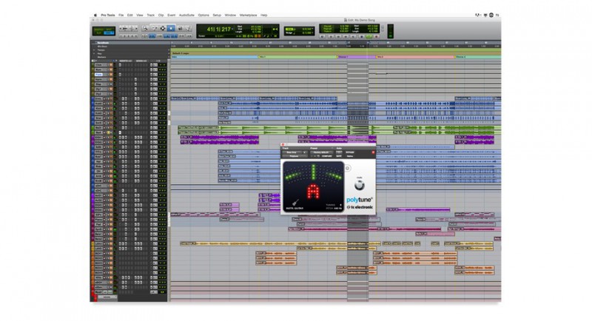Click the polytune tuner volume knob
The height and width of the screenshot is (321, 592).
[x=360, y=183]
